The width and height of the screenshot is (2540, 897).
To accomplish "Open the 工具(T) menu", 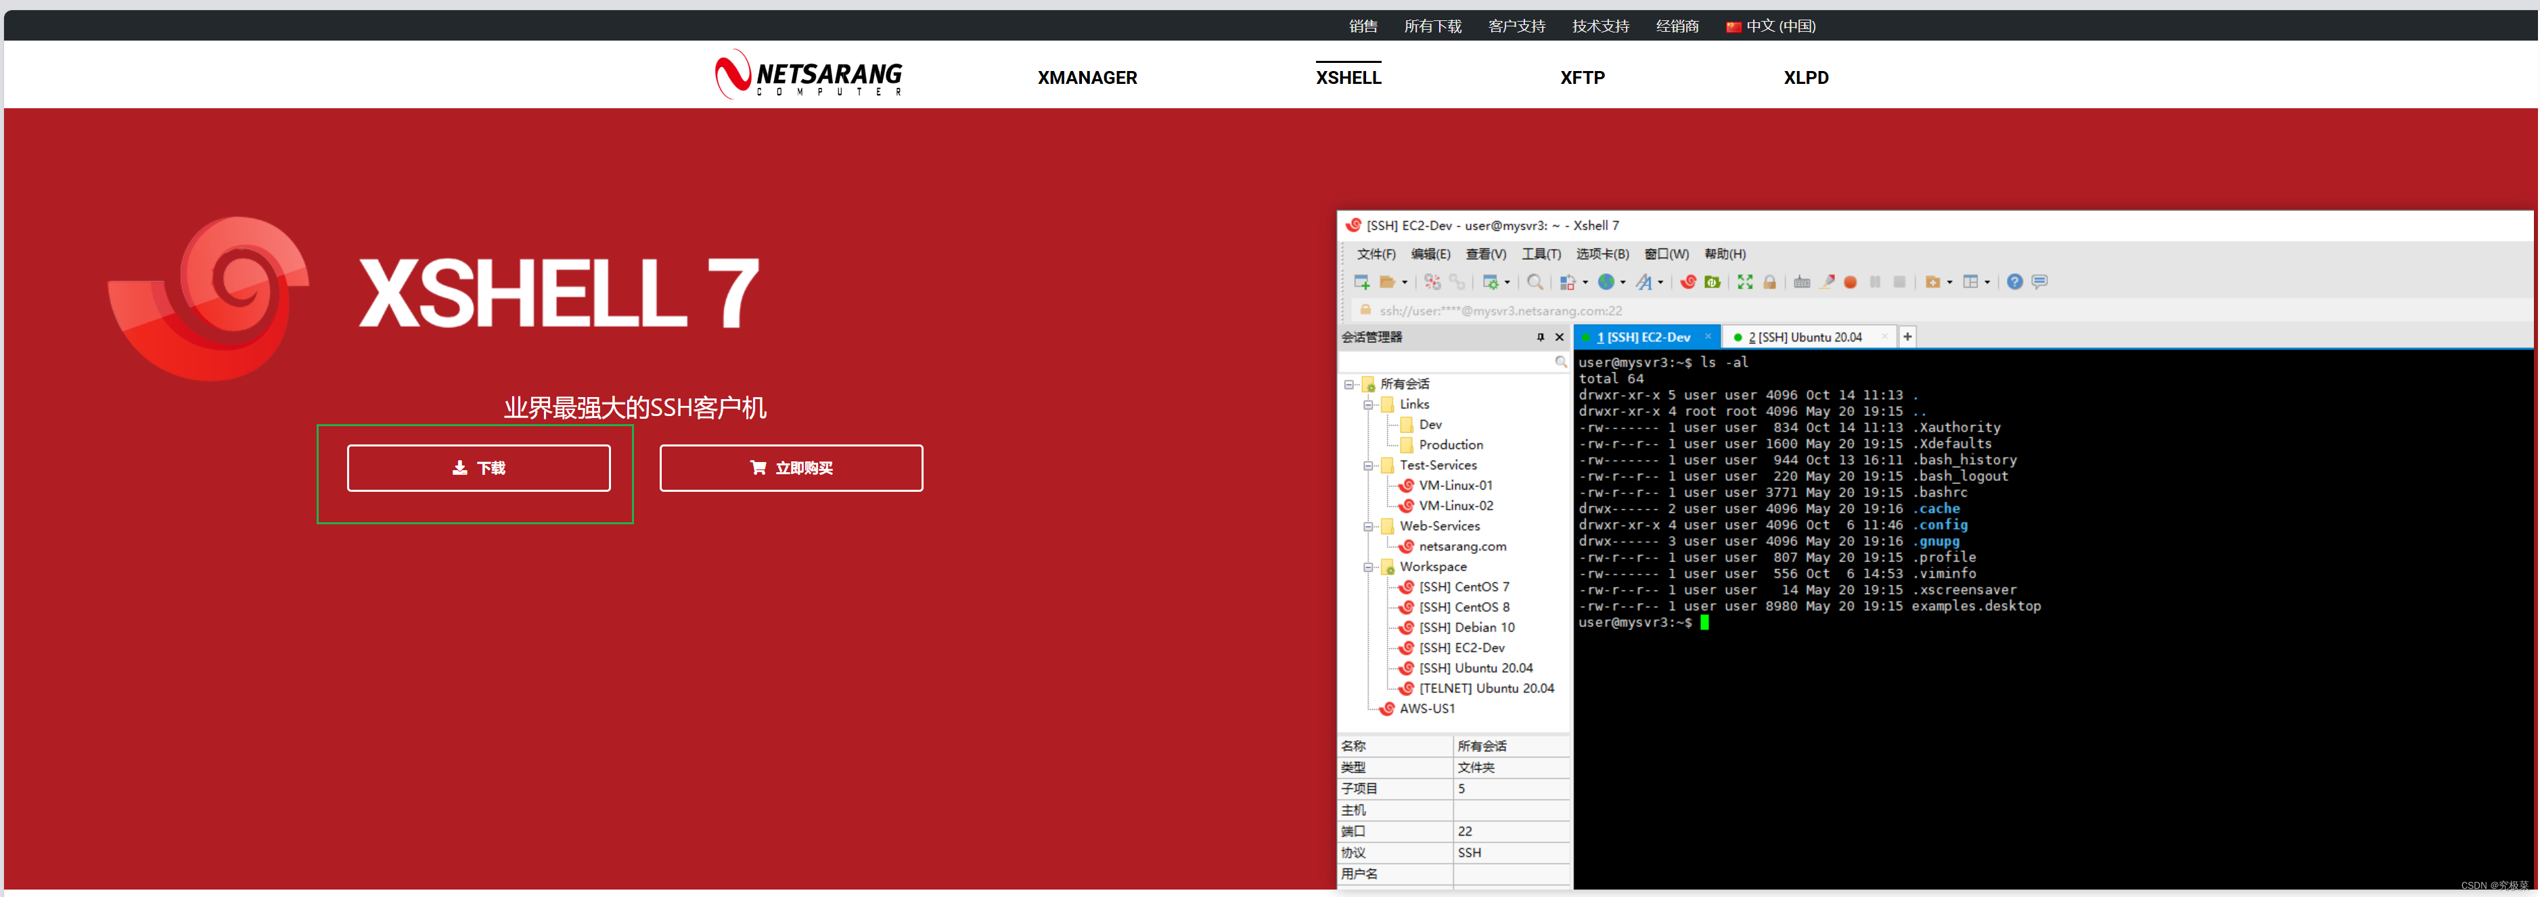I will coord(1541,254).
